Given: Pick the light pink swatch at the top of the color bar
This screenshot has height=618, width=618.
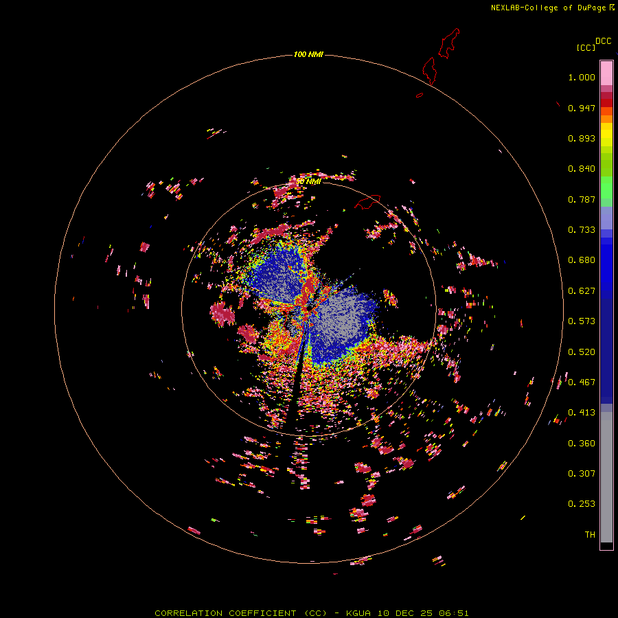Looking at the screenshot, I should (x=606, y=73).
